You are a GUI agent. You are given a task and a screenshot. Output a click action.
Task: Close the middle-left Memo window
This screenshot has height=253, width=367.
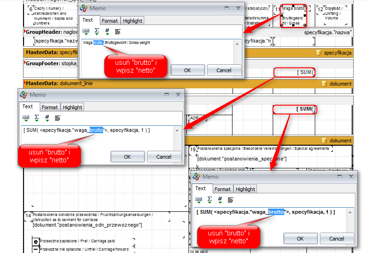[x=178, y=95]
